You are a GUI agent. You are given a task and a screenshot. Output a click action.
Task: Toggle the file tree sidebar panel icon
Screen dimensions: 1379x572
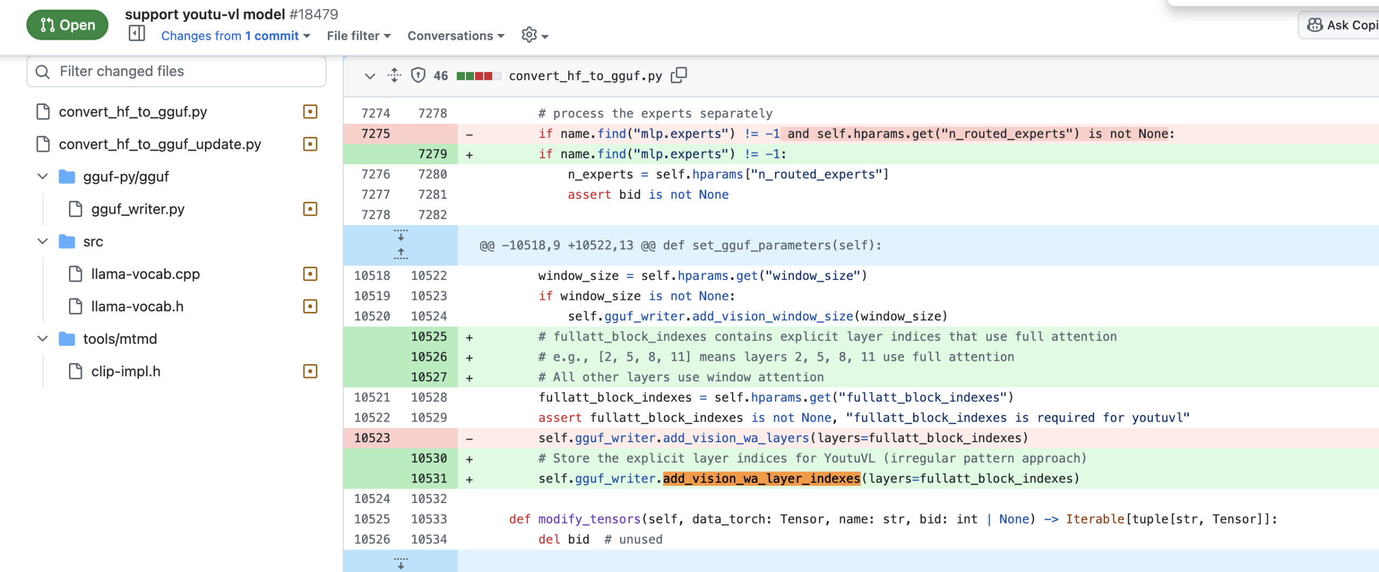[x=137, y=33]
